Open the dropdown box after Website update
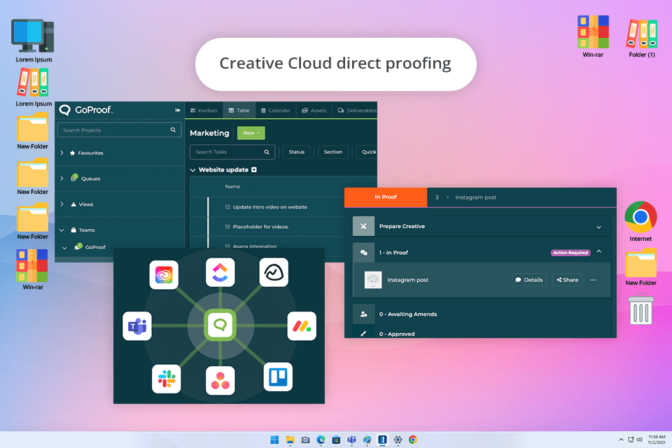 pyautogui.click(x=254, y=170)
